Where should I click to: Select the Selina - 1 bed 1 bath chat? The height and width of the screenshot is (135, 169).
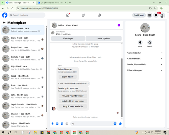[x=23, y=30]
